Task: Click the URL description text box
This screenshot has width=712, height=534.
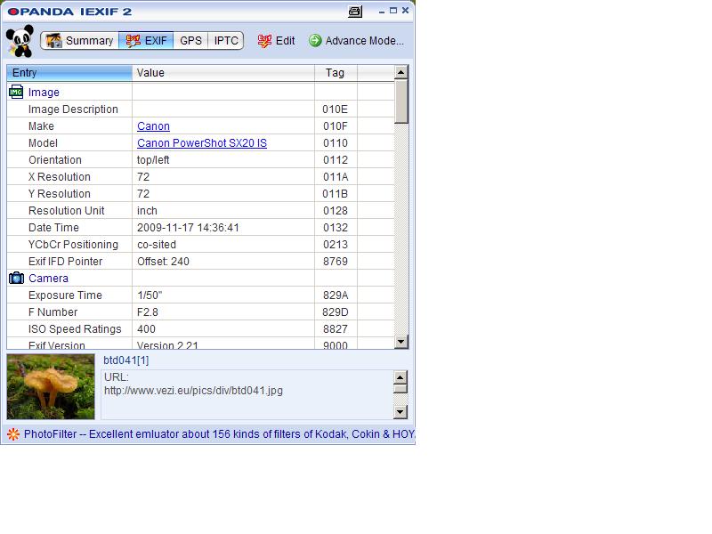Action: [246, 393]
